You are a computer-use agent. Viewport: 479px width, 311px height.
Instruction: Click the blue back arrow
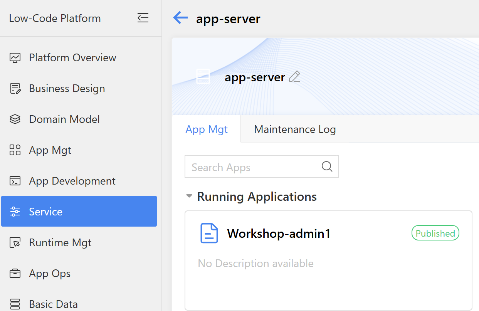(180, 18)
